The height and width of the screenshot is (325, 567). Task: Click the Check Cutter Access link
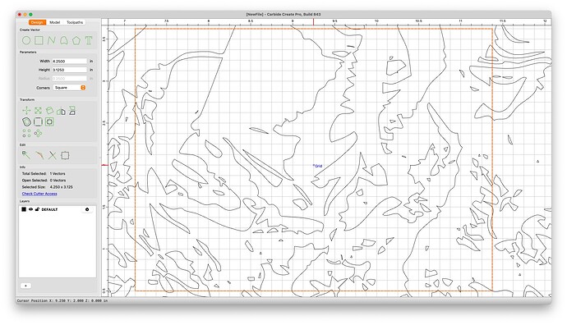point(39,194)
